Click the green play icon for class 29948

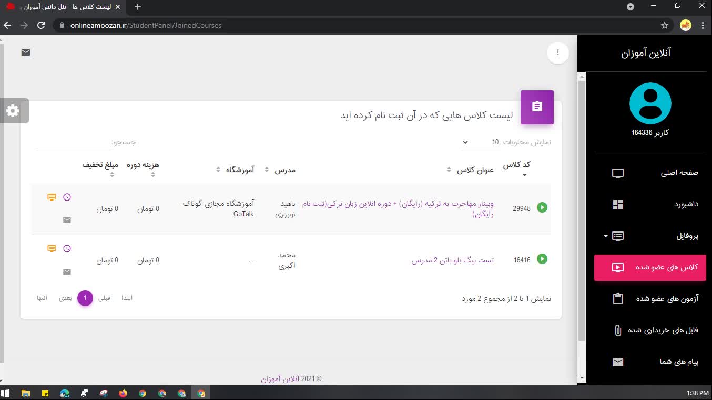coord(542,207)
